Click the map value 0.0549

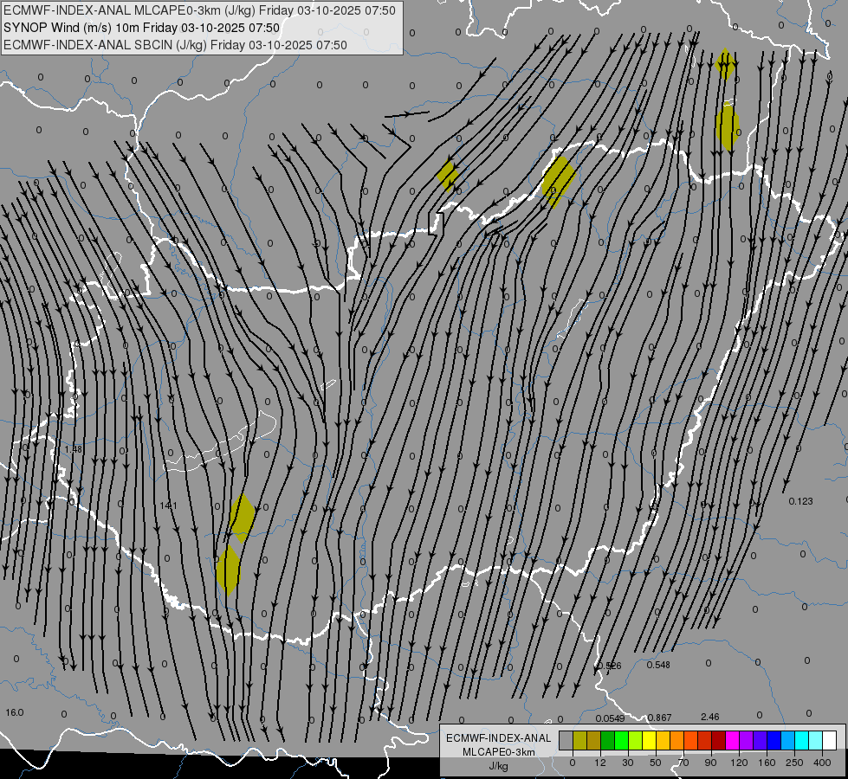coord(610,718)
